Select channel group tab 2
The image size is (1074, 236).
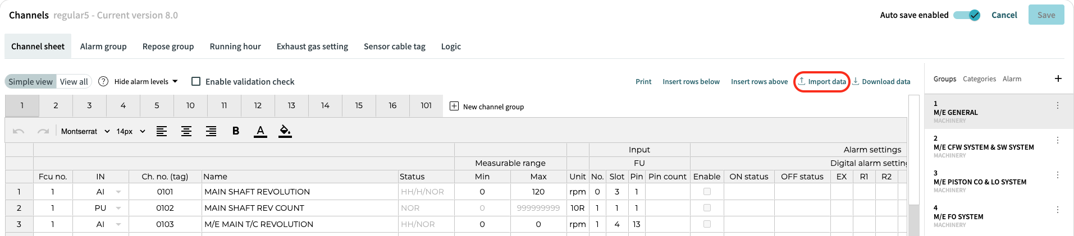56,105
